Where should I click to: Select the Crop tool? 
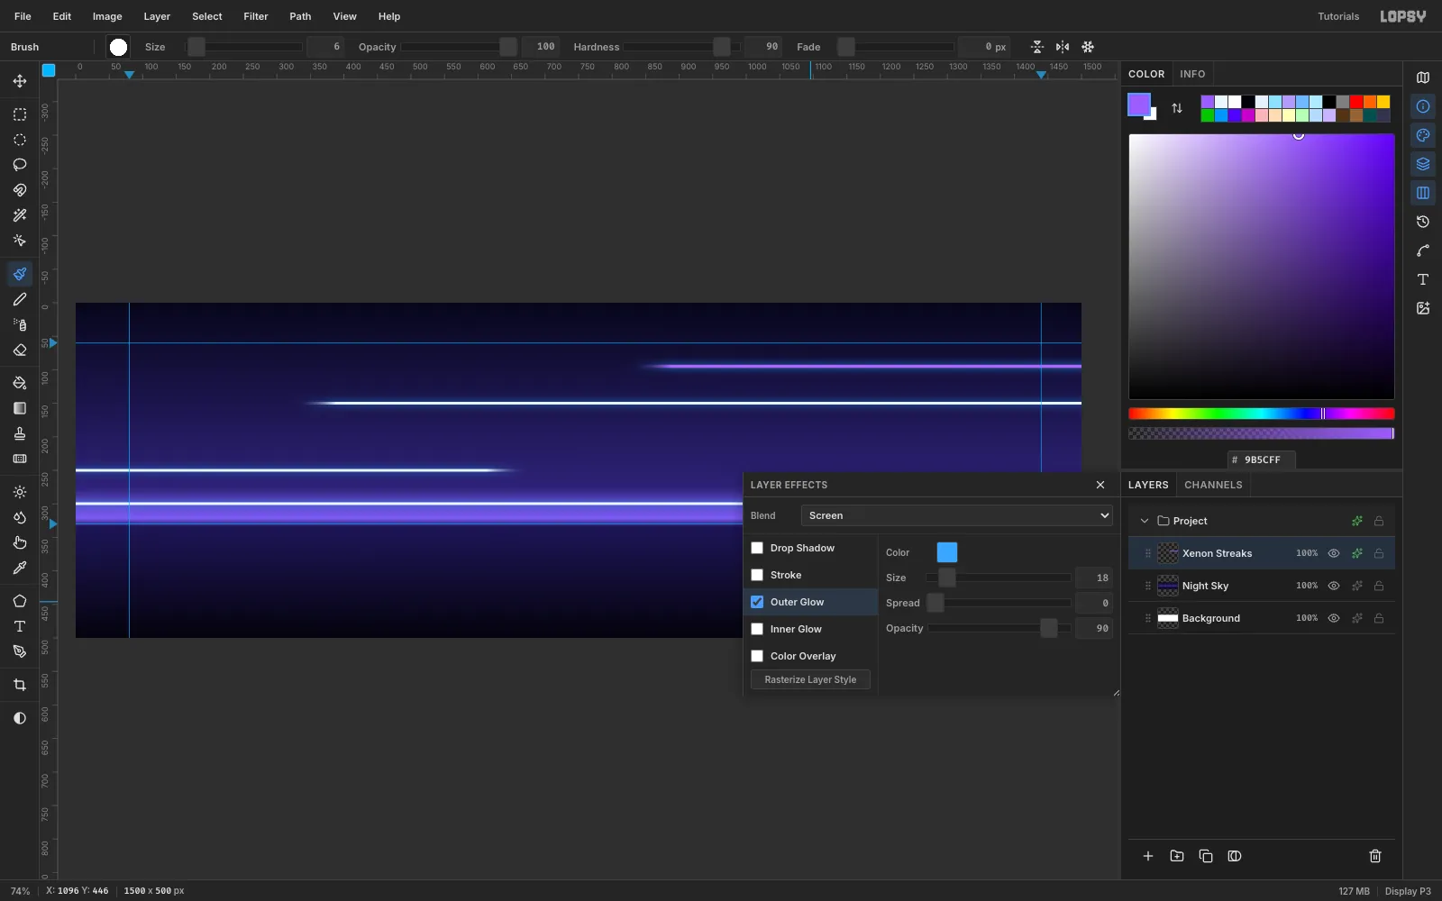20,685
